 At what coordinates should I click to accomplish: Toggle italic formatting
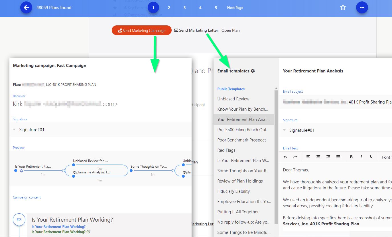click(x=361, y=157)
